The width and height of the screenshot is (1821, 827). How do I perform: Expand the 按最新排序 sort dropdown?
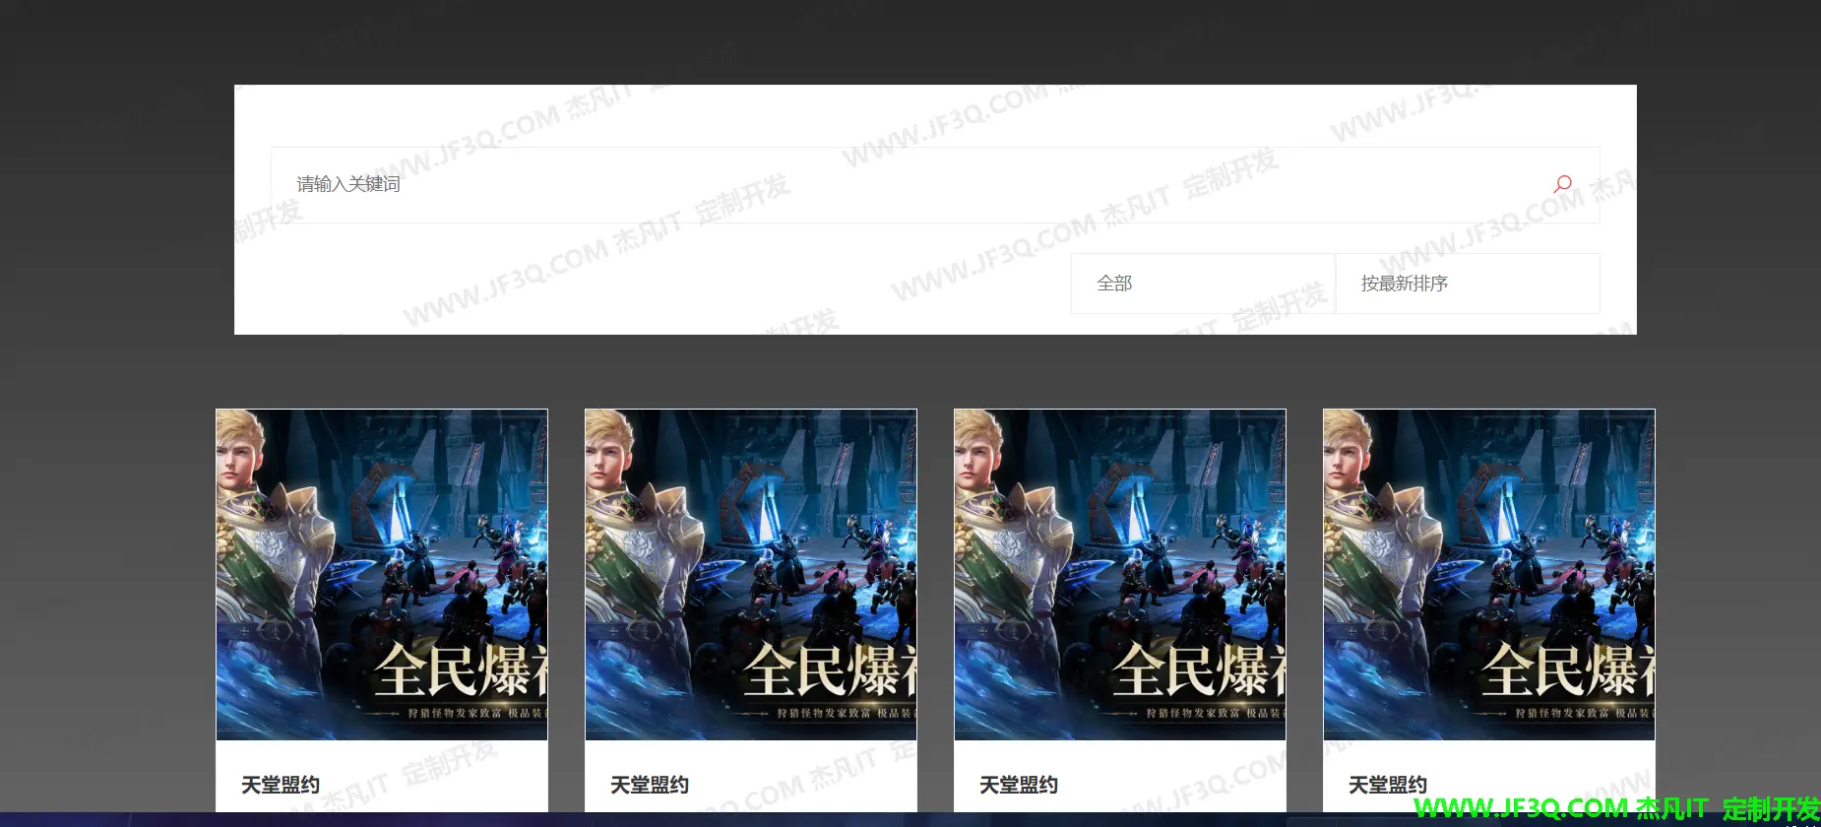[x=1467, y=284]
